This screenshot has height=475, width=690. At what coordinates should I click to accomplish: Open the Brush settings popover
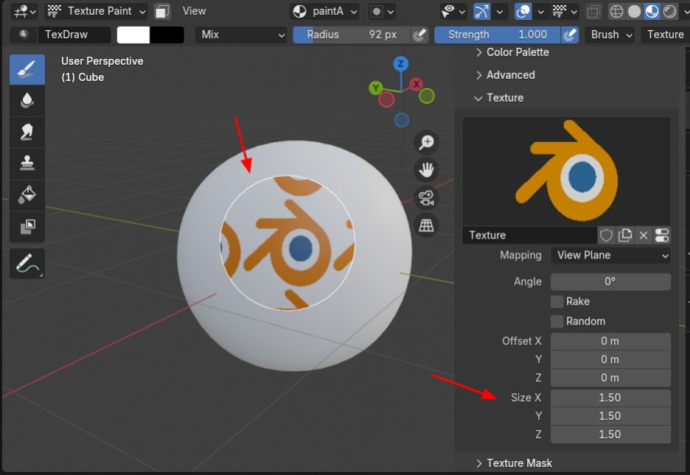point(612,35)
